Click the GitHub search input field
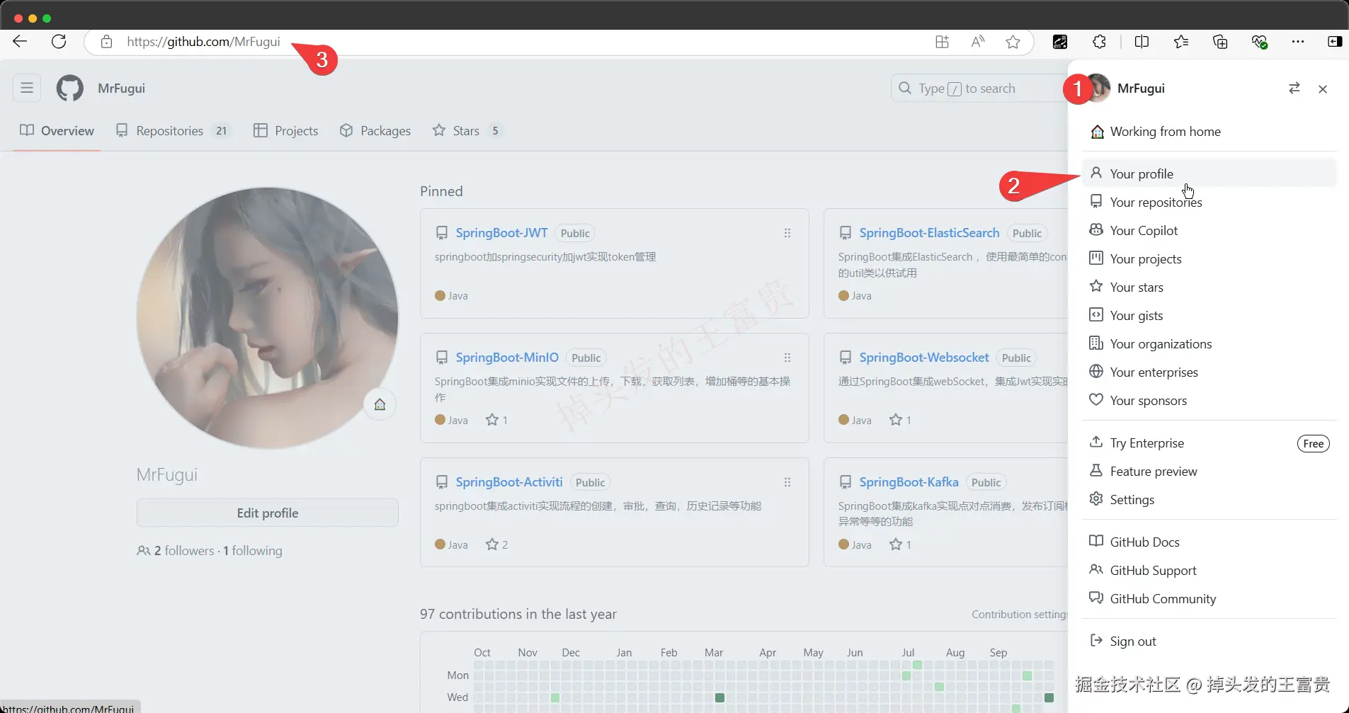Screen dimensions: 1349x713 click(979, 89)
